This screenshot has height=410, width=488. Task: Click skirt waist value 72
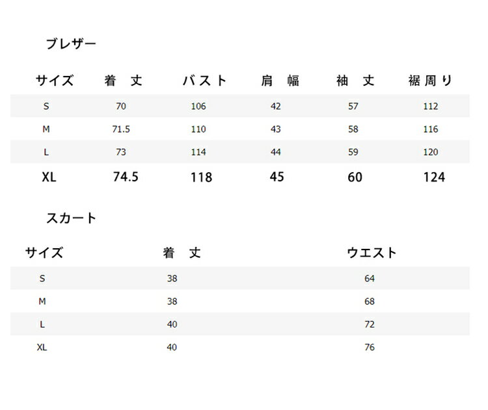pos(370,324)
